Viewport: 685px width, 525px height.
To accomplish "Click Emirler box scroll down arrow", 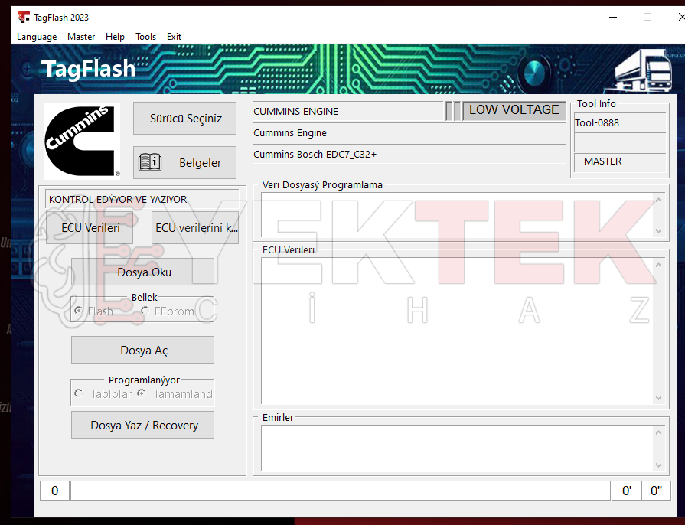I will [x=659, y=465].
